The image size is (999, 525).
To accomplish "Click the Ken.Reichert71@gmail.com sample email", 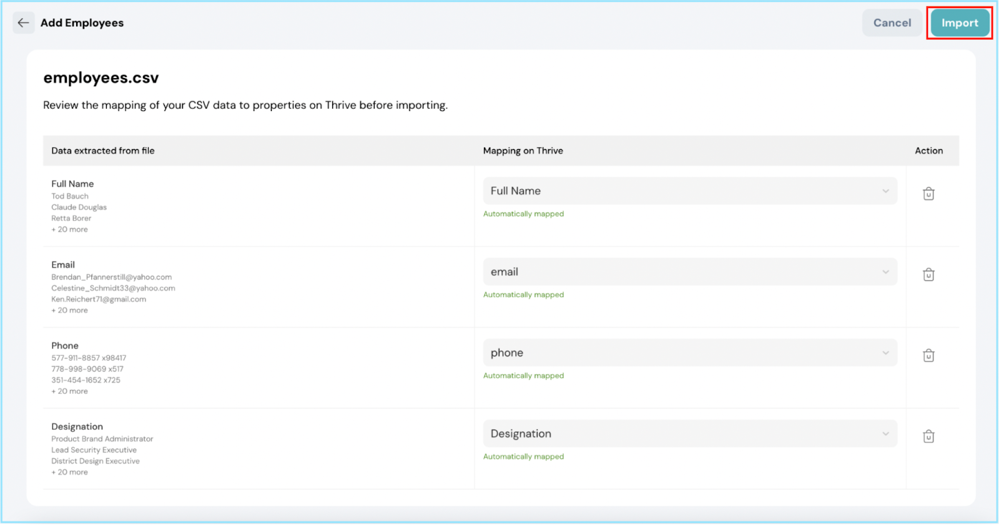I will [99, 300].
